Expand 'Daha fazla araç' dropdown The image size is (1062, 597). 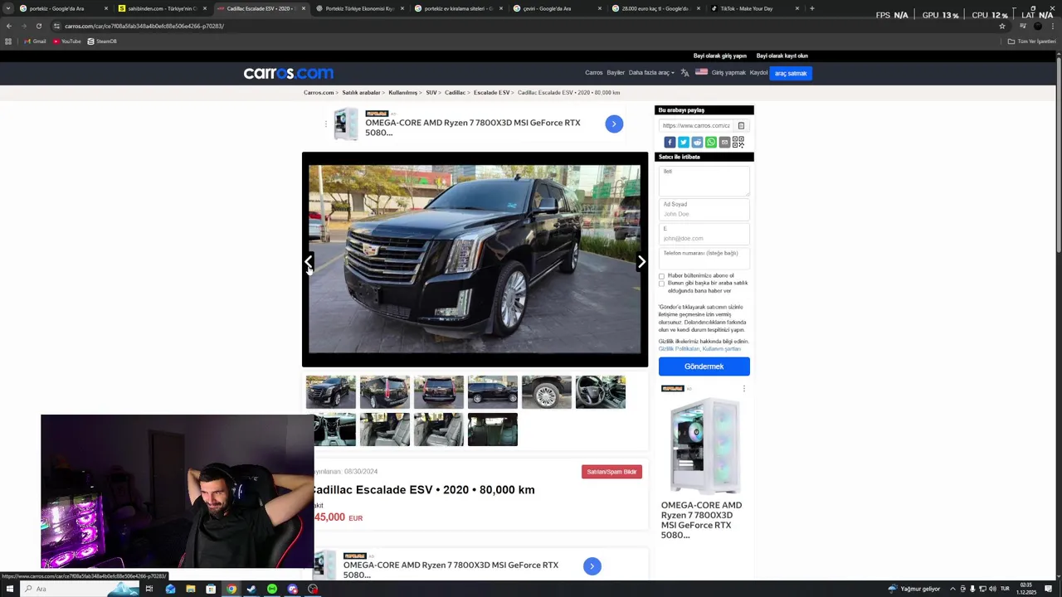pos(651,73)
